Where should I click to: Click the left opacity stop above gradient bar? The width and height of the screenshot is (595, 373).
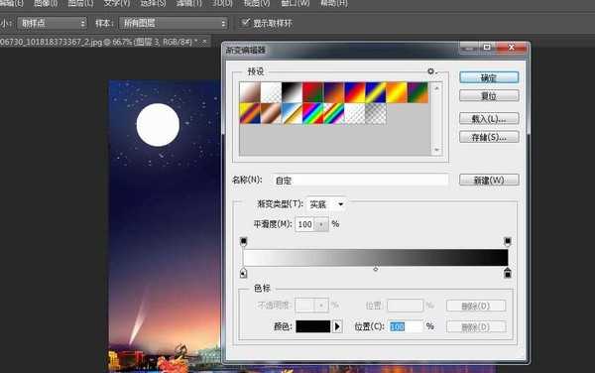(244, 241)
